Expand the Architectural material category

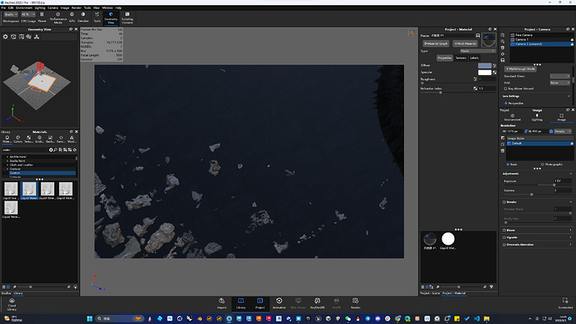(8, 156)
